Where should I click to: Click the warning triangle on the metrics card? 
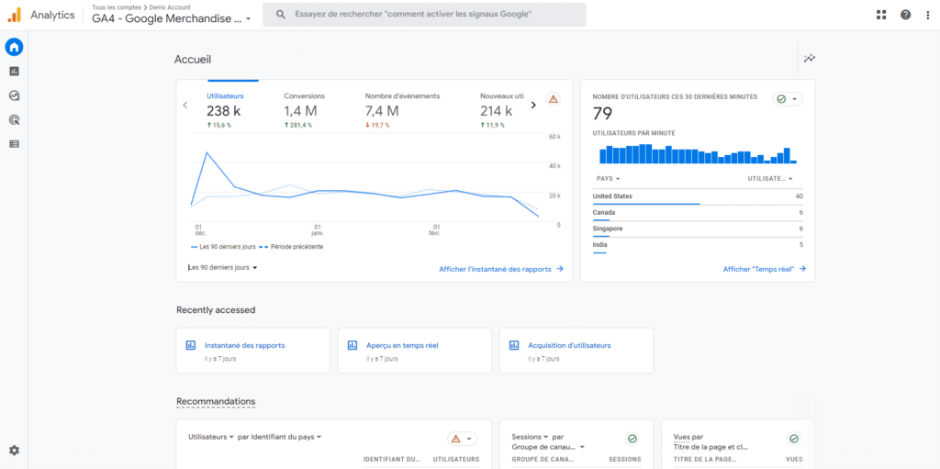[554, 99]
